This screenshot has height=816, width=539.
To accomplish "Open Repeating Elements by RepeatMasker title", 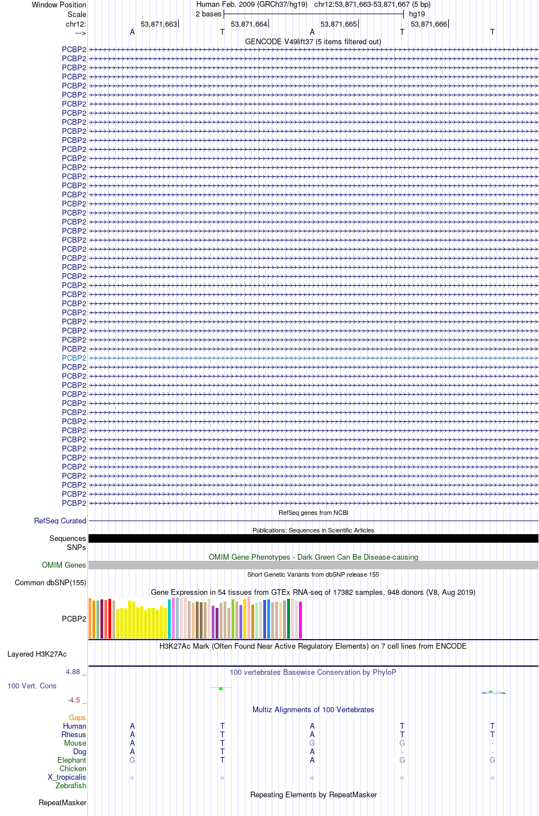I will (x=313, y=794).
